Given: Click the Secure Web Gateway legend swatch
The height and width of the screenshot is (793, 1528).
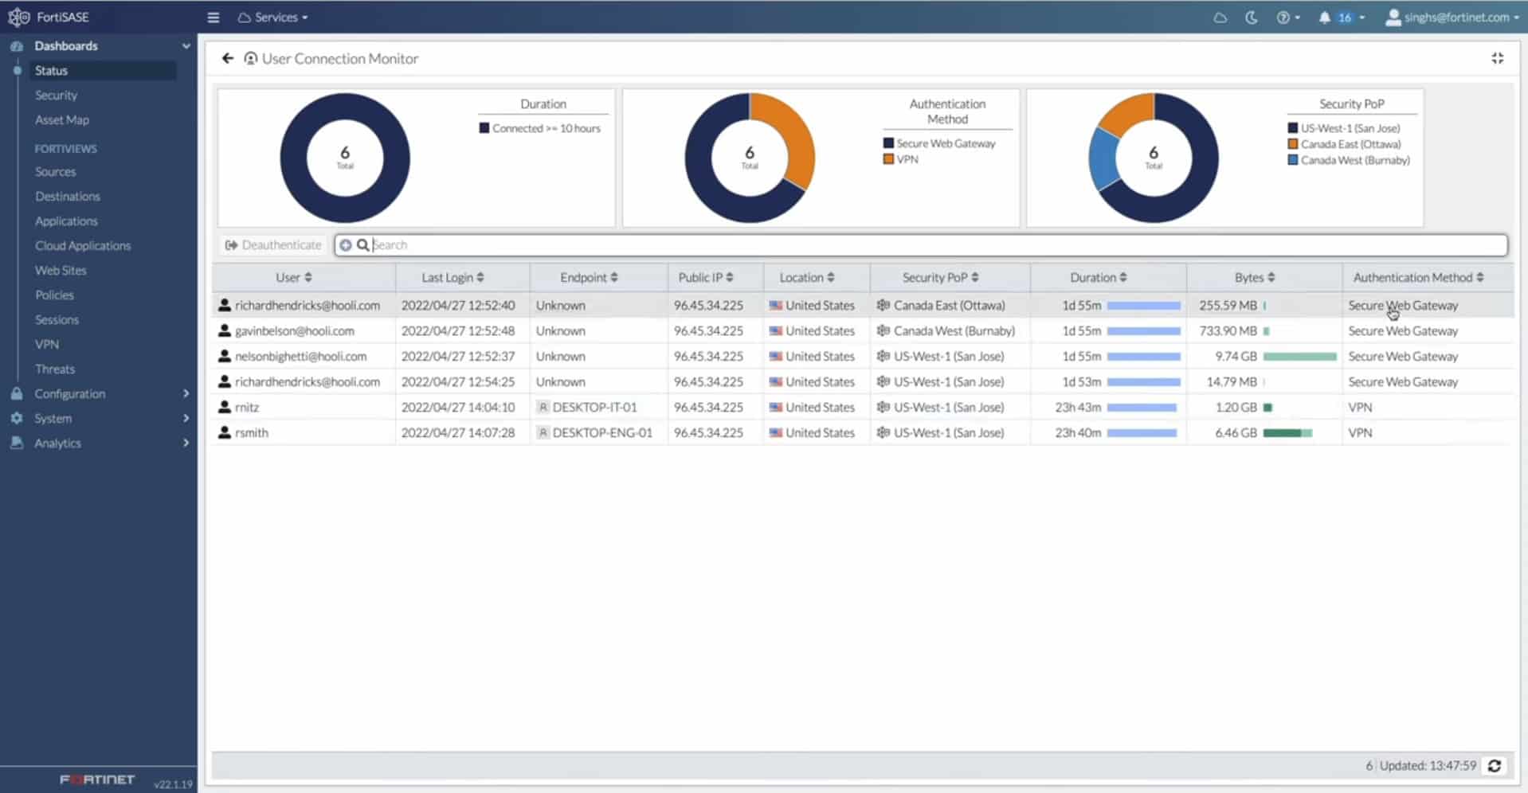Looking at the screenshot, I should (x=888, y=143).
